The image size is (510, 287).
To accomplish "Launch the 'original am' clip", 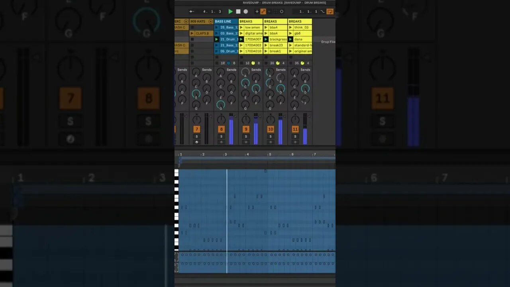I will [x=290, y=51].
